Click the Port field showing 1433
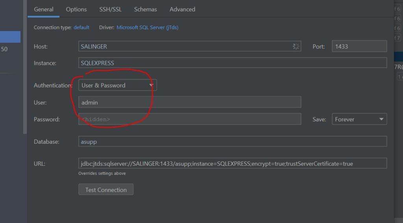This screenshot has height=223, width=403. (x=359, y=46)
